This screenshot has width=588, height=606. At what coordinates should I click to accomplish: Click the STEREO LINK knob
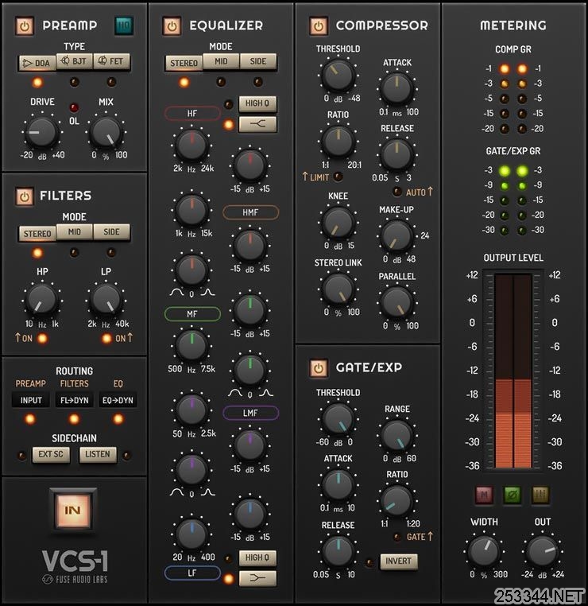(338, 289)
